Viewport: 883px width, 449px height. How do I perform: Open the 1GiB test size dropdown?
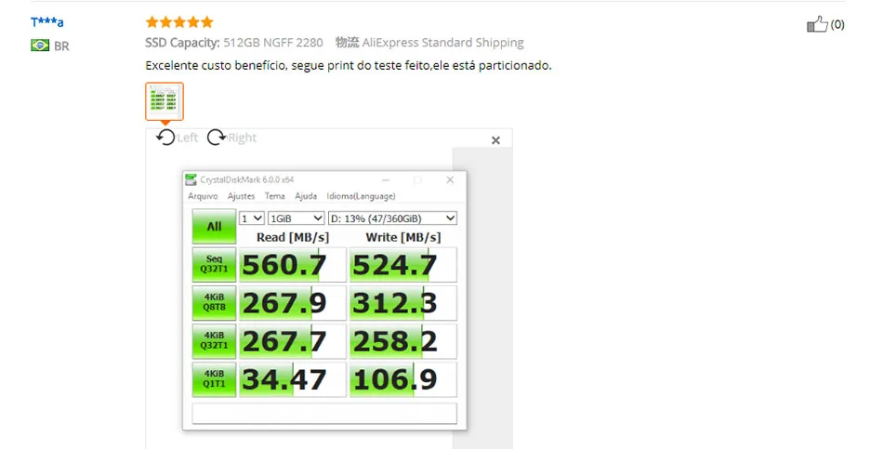(x=297, y=218)
